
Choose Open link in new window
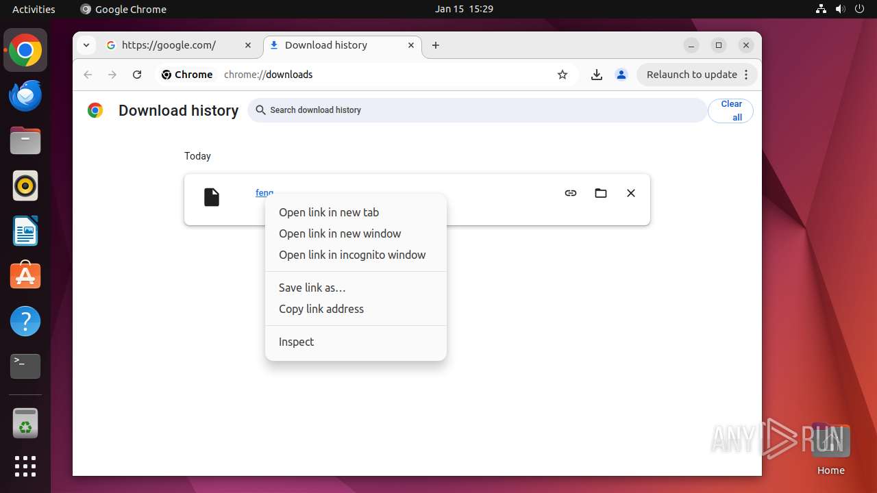[356, 233]
